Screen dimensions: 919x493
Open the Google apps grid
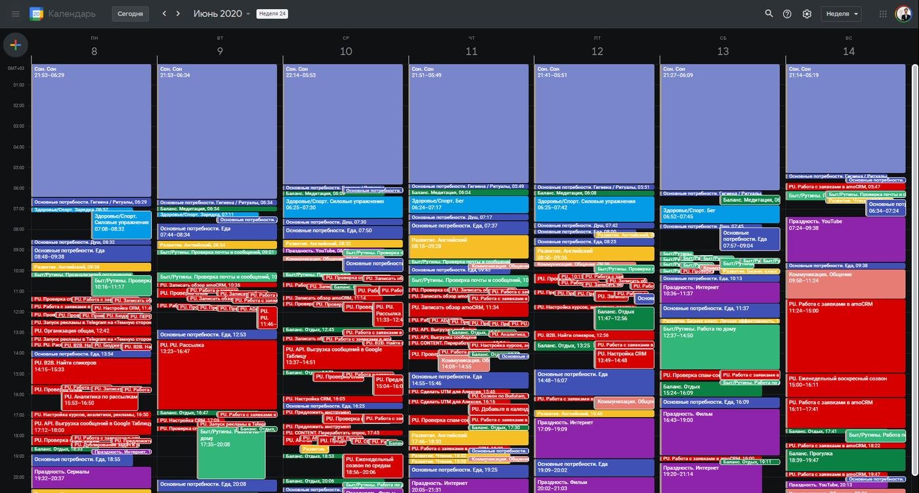[x=883, y=14]
